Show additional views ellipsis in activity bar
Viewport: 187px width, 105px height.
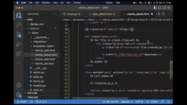(x=18, y=63)
